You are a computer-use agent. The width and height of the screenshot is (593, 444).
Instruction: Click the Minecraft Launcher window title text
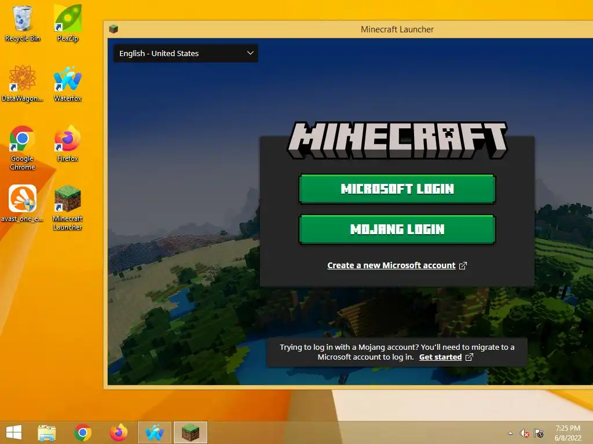click(397, 29)
